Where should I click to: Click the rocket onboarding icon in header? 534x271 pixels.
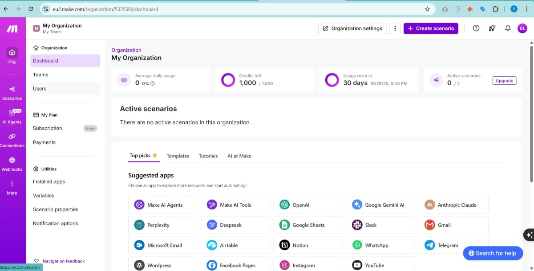[492, 28]
